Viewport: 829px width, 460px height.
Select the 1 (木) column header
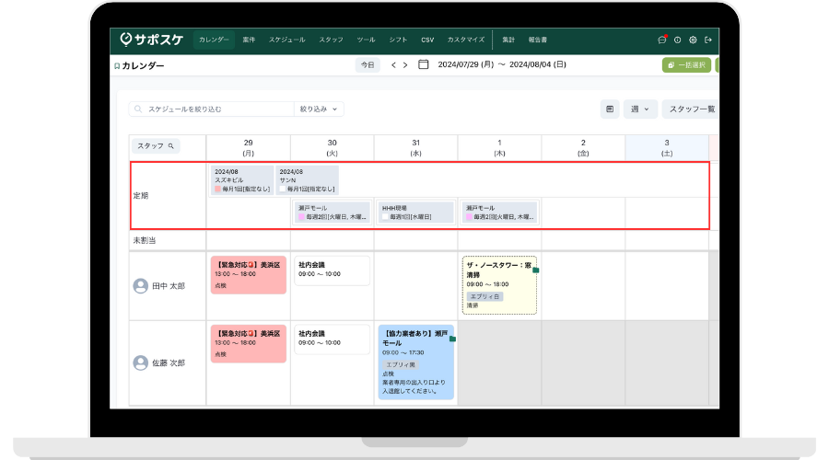pos(499,148)
